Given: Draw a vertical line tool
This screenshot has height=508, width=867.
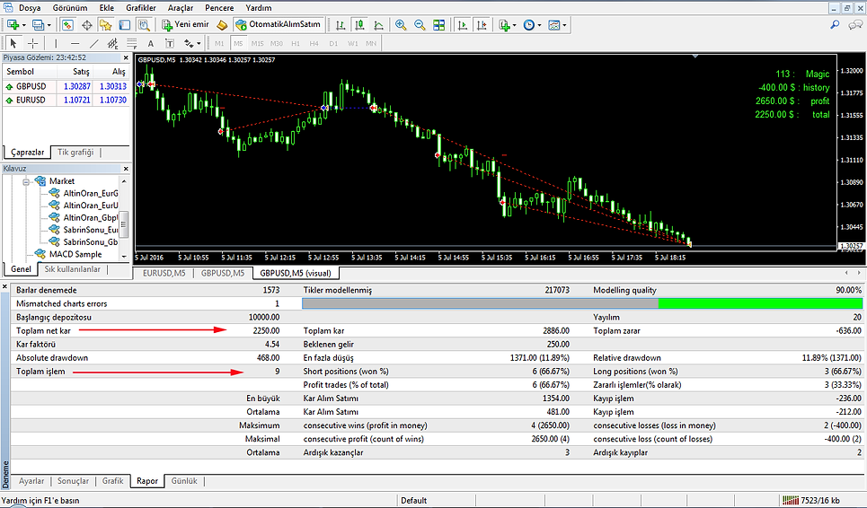Looking at the screenshot, I should [x=56, y=43].
